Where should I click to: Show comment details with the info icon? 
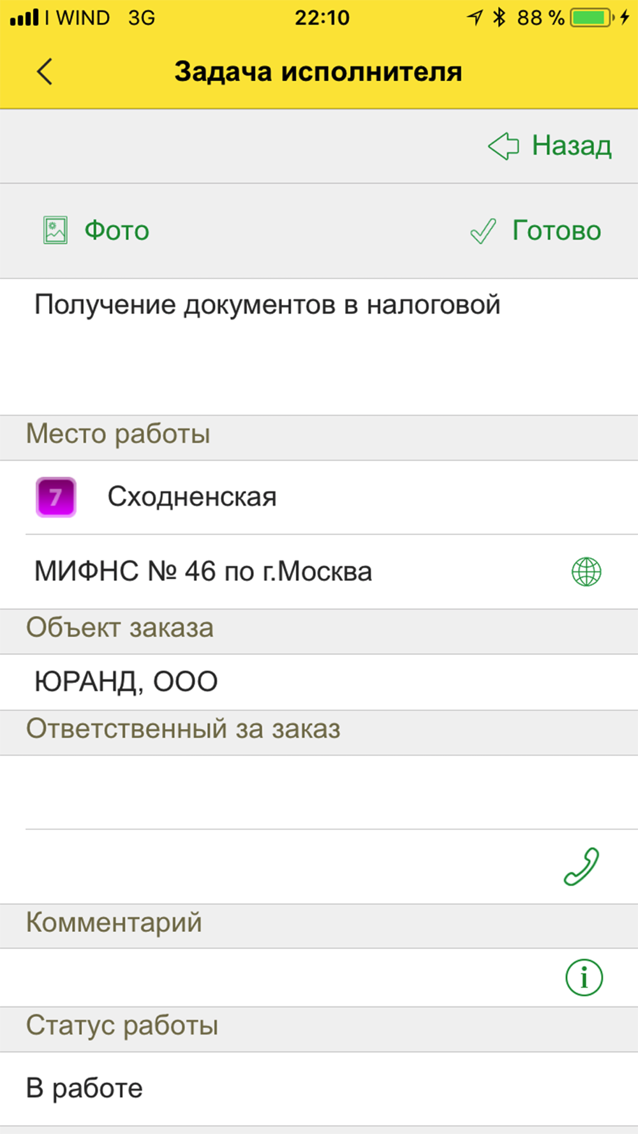[x=584, y=977]
